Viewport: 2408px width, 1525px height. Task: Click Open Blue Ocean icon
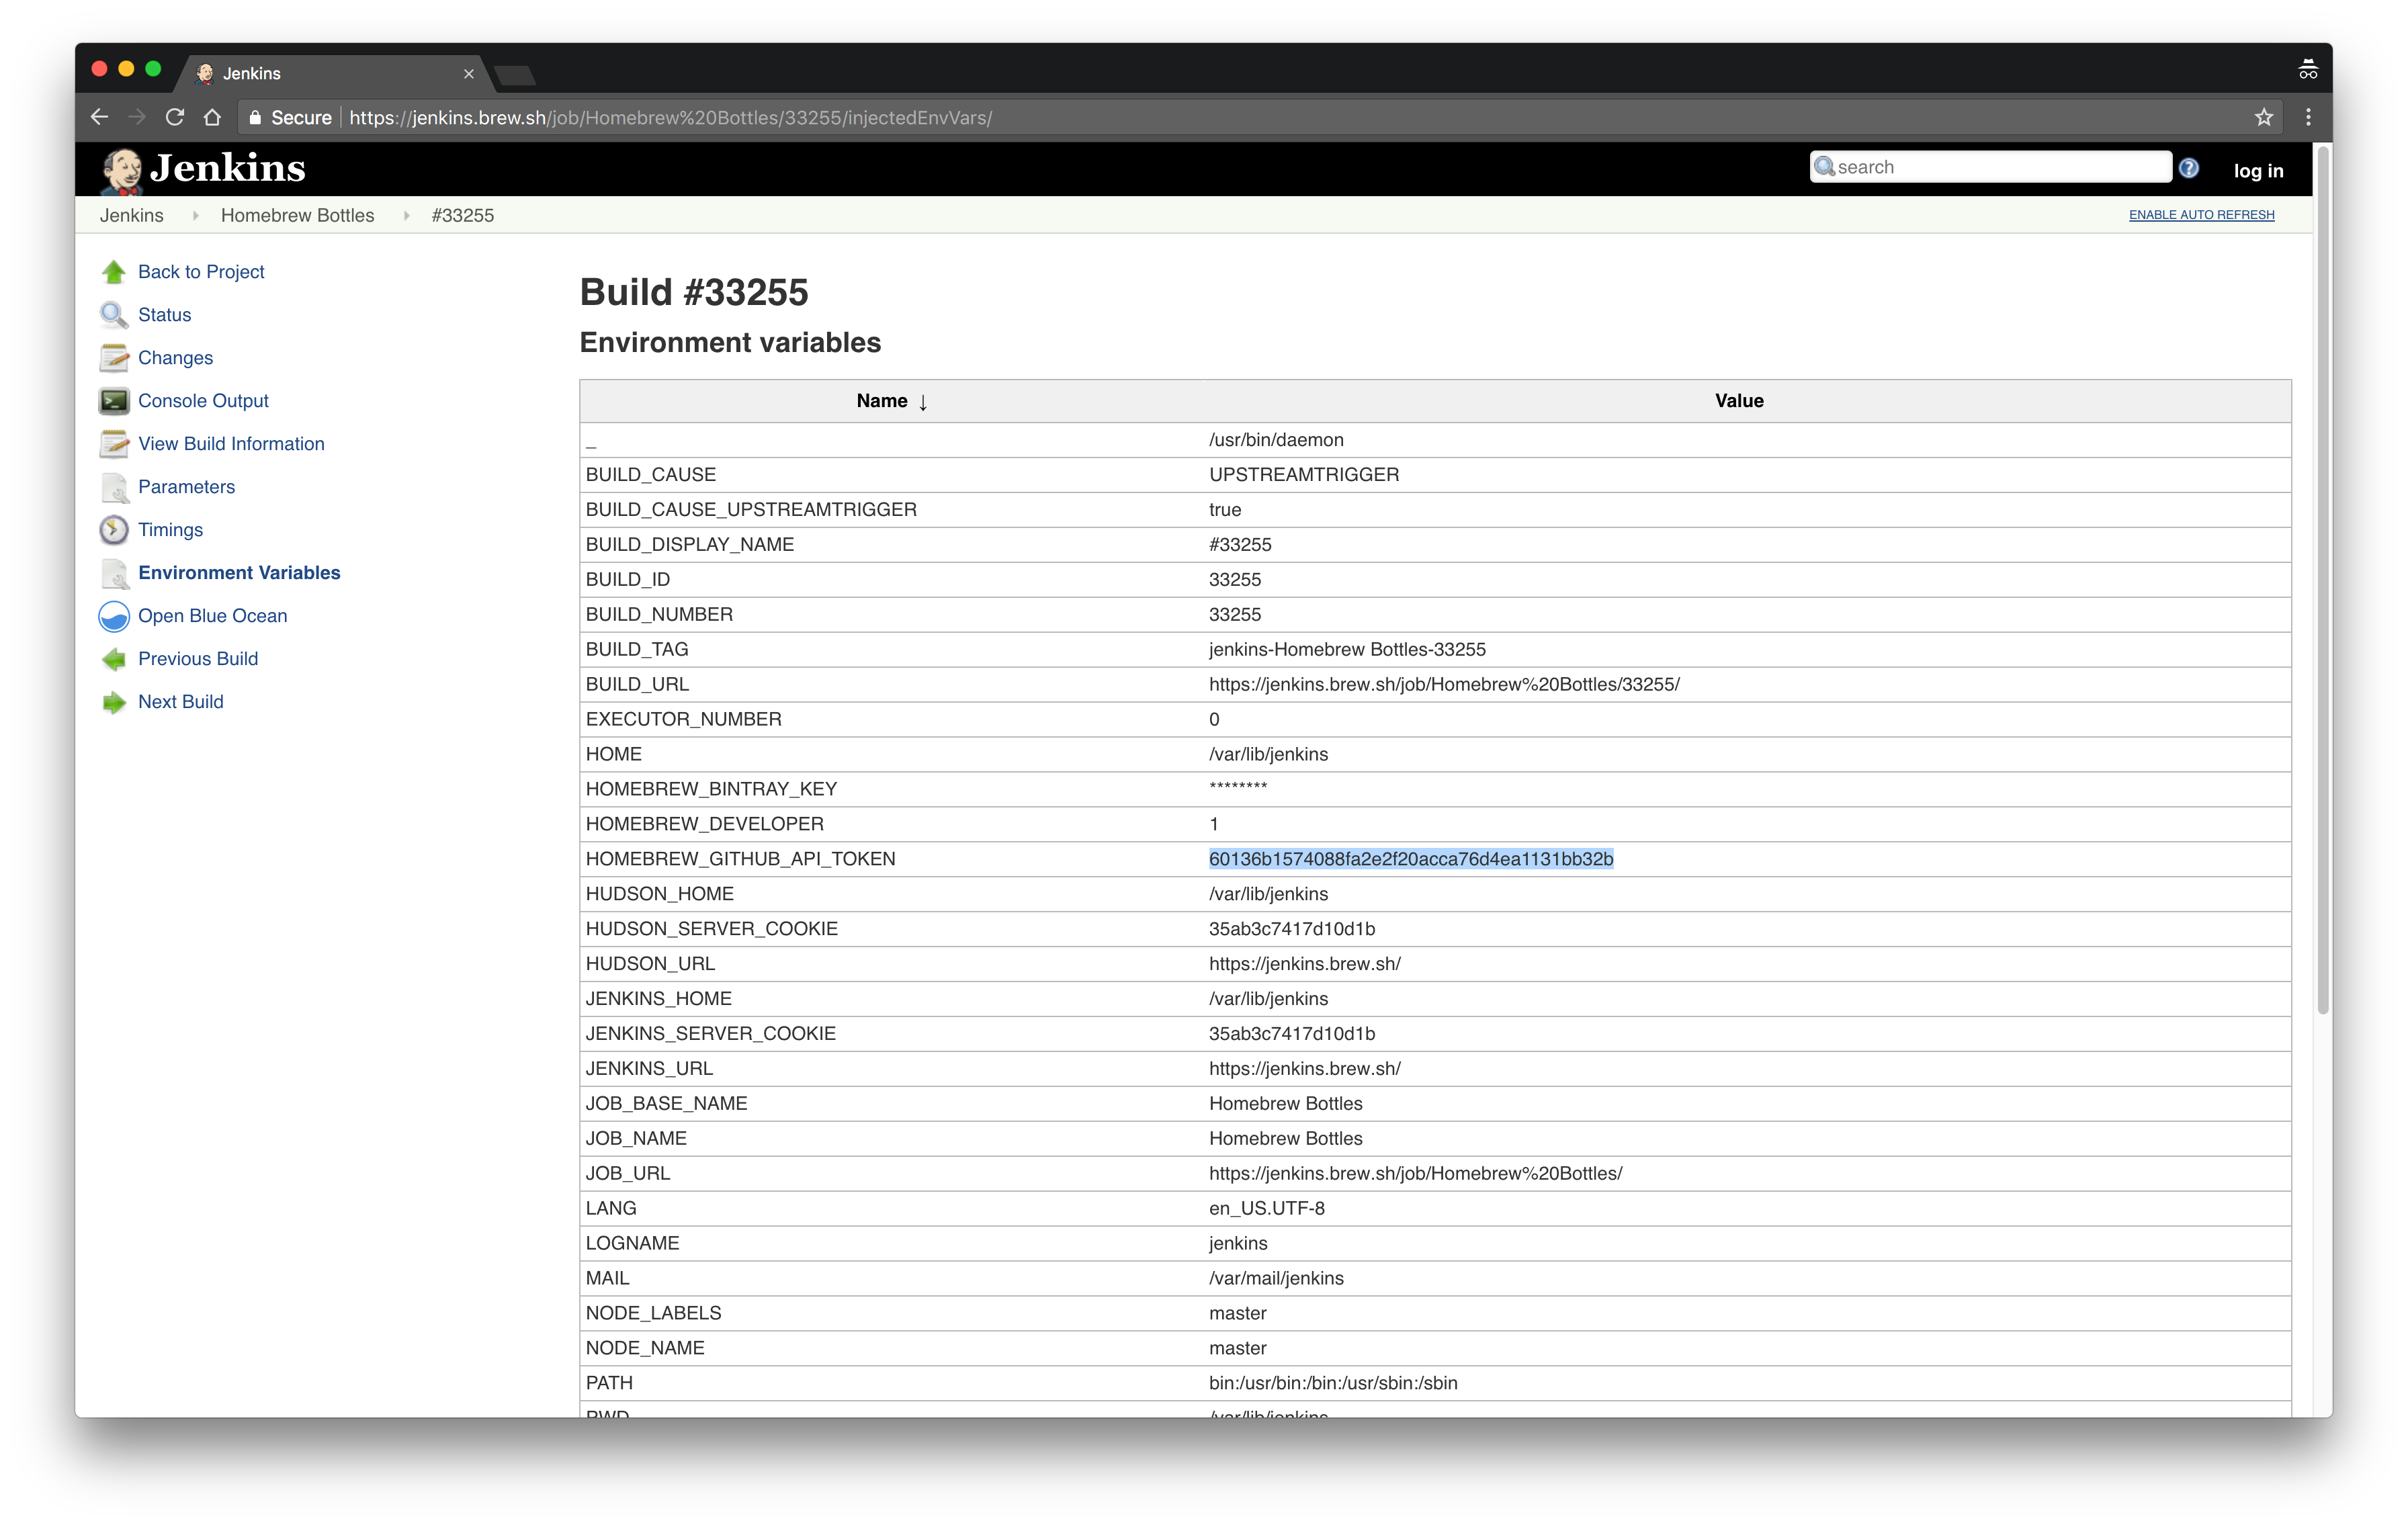[x=114, y=616]
